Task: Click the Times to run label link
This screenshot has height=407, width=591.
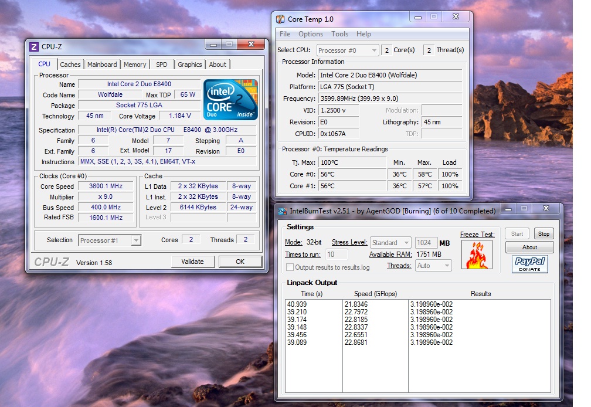Action: pos(303,255)
